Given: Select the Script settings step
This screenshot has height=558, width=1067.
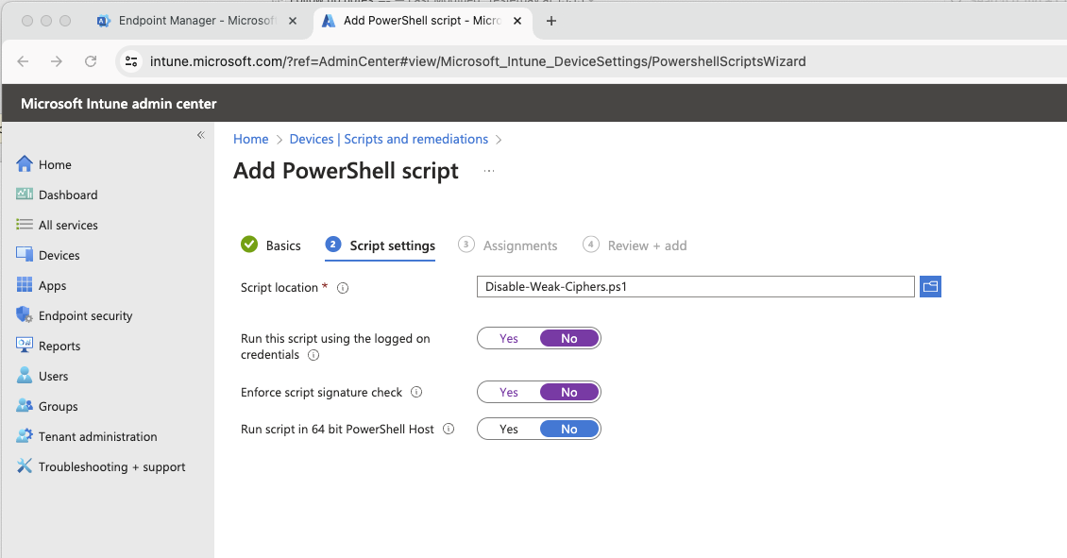Looking at the screenshot, I should click(381, 245).
